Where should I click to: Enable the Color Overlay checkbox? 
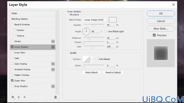12,64
